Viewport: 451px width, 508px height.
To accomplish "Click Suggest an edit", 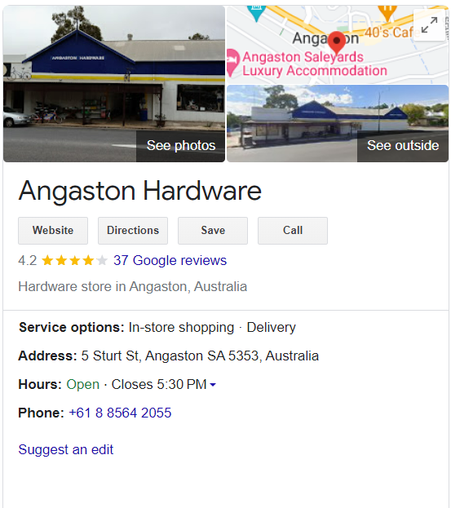I will [x=66, y=449].
